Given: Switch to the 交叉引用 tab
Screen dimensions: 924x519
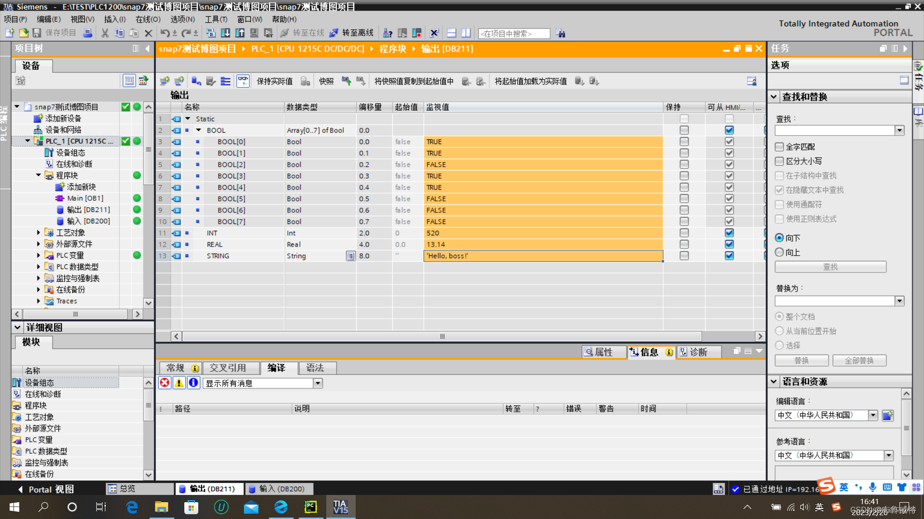Looking at the screenshot, I should [x=228, y=368].
